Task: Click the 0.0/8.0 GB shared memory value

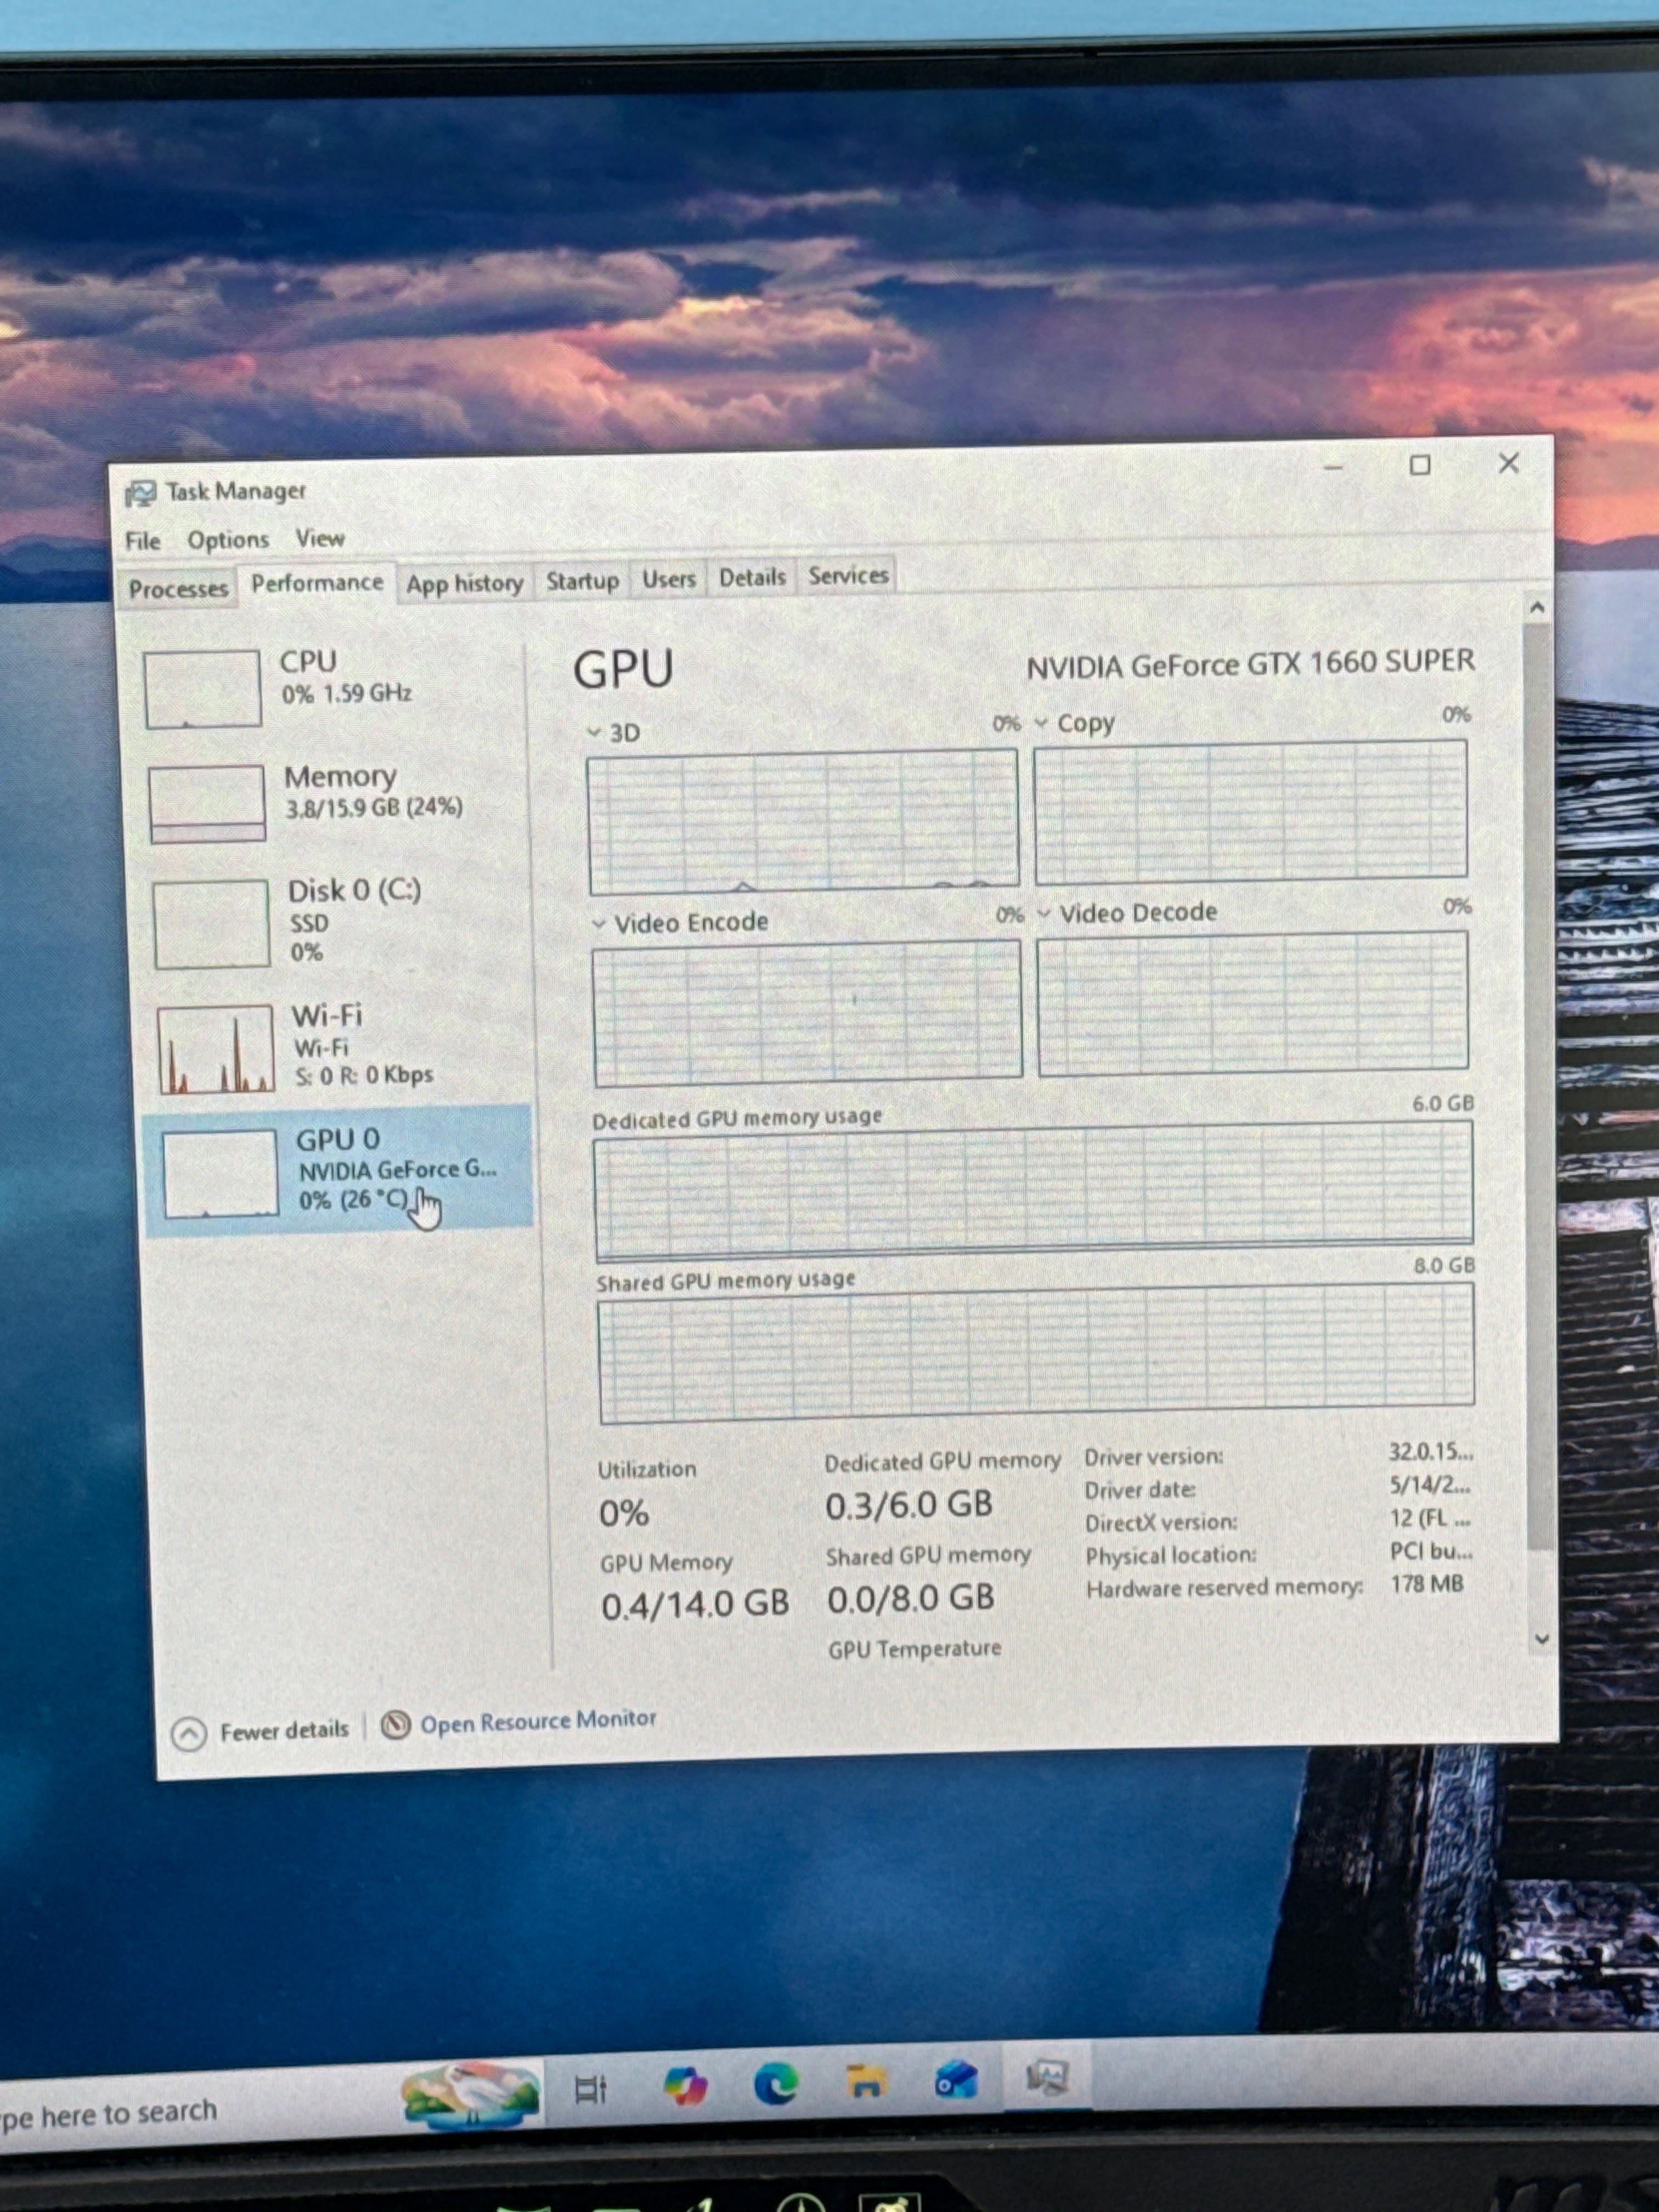Action: coord(911,1598)
